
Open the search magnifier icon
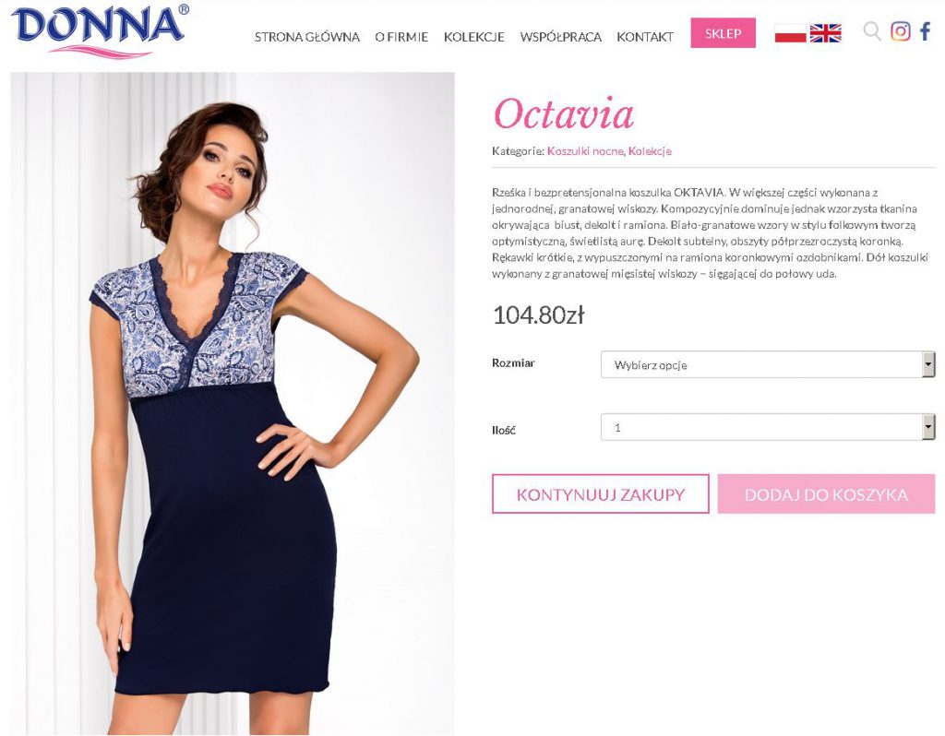pos(871,30)
